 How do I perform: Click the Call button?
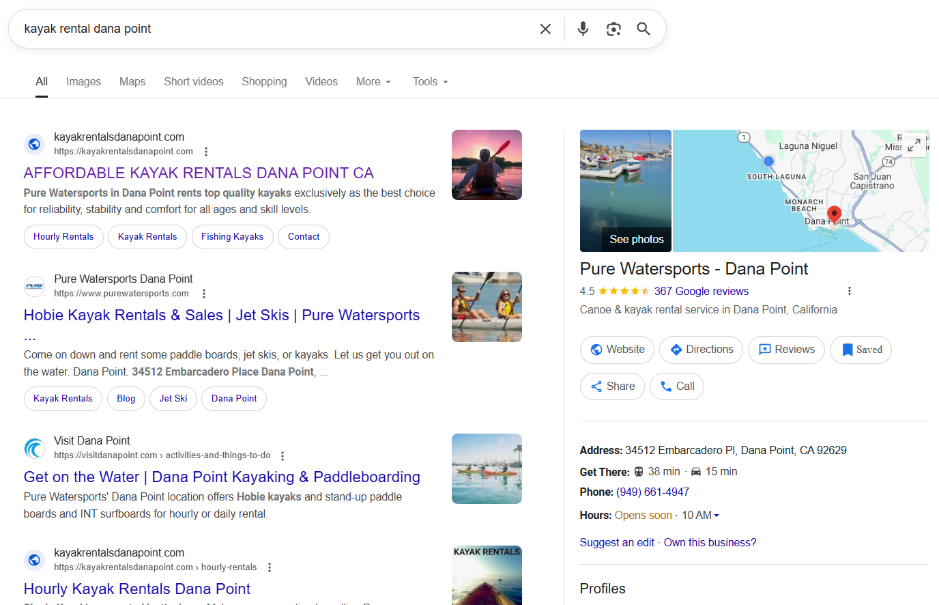(x=677, y=386)
